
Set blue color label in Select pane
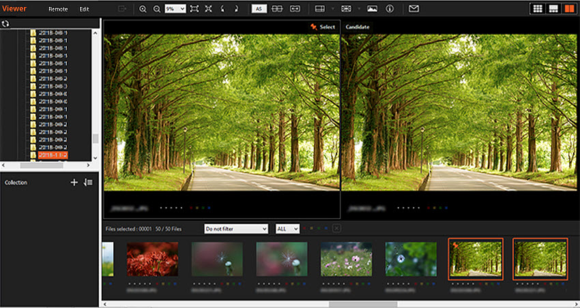(x=209, y=208)
